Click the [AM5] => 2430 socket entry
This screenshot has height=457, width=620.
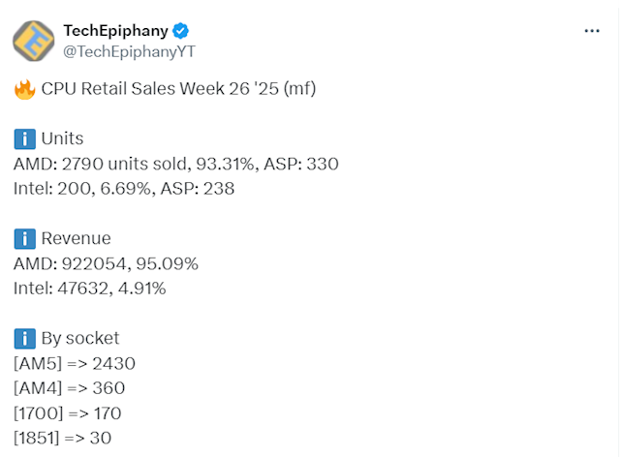point(75,364)
